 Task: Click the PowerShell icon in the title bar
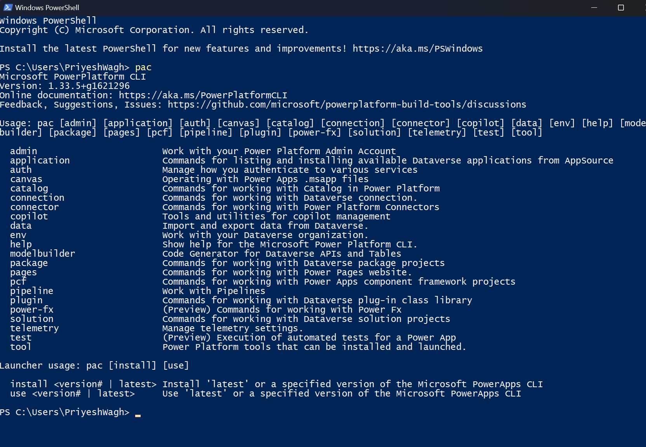pos(8,7)
